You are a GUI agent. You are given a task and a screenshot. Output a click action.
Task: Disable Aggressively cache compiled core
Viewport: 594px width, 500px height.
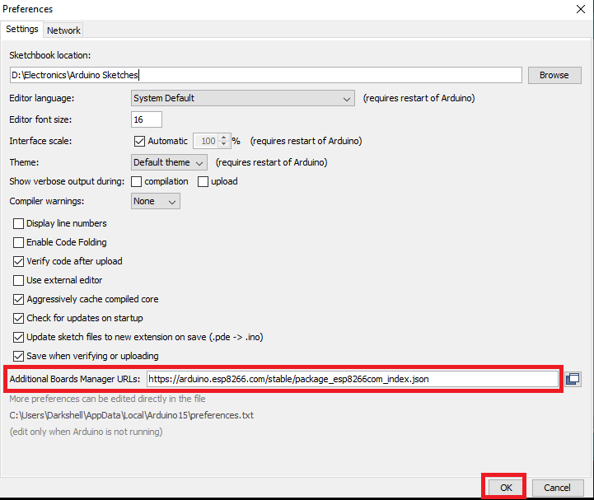(x=19, y=299)
